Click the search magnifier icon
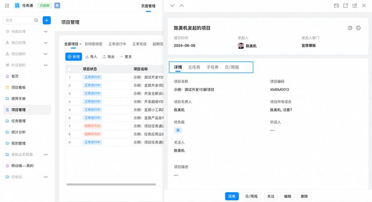This screenshot has height=202, width=372. [36, 21]
